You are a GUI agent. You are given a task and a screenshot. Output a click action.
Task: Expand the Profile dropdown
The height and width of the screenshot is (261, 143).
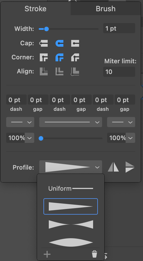(x=71, y=167)
